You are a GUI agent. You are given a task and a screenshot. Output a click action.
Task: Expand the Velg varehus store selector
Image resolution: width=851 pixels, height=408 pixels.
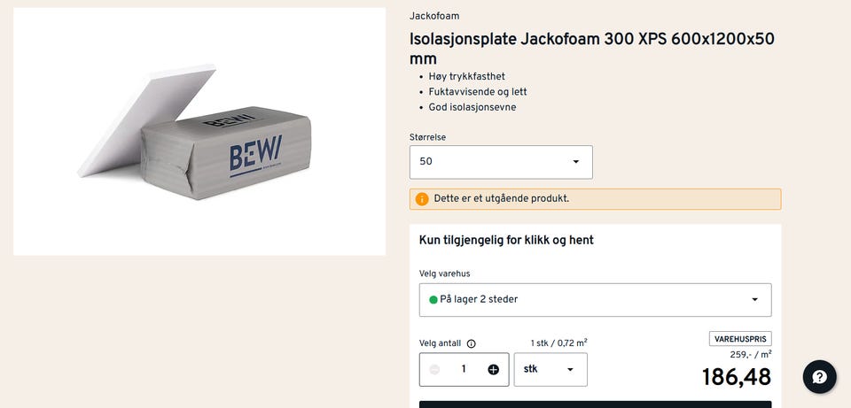coord(596,300)
